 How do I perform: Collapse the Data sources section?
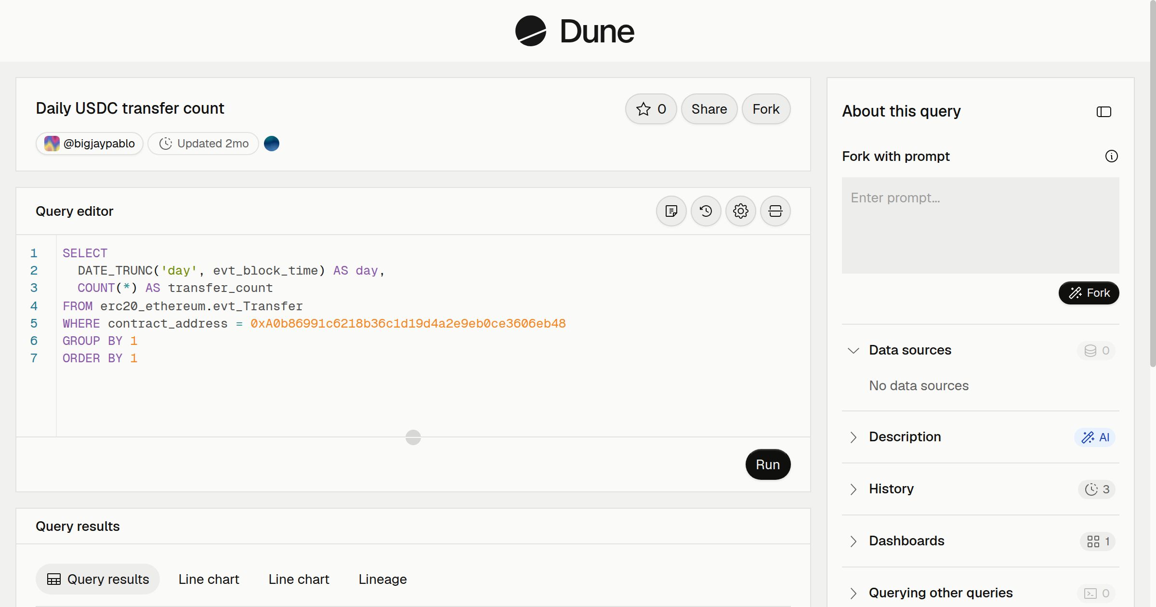point(853,350)
